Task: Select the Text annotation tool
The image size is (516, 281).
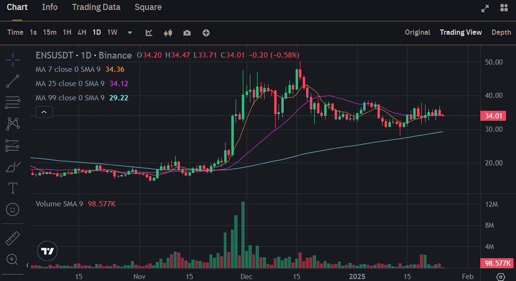Action: [13, 188]
